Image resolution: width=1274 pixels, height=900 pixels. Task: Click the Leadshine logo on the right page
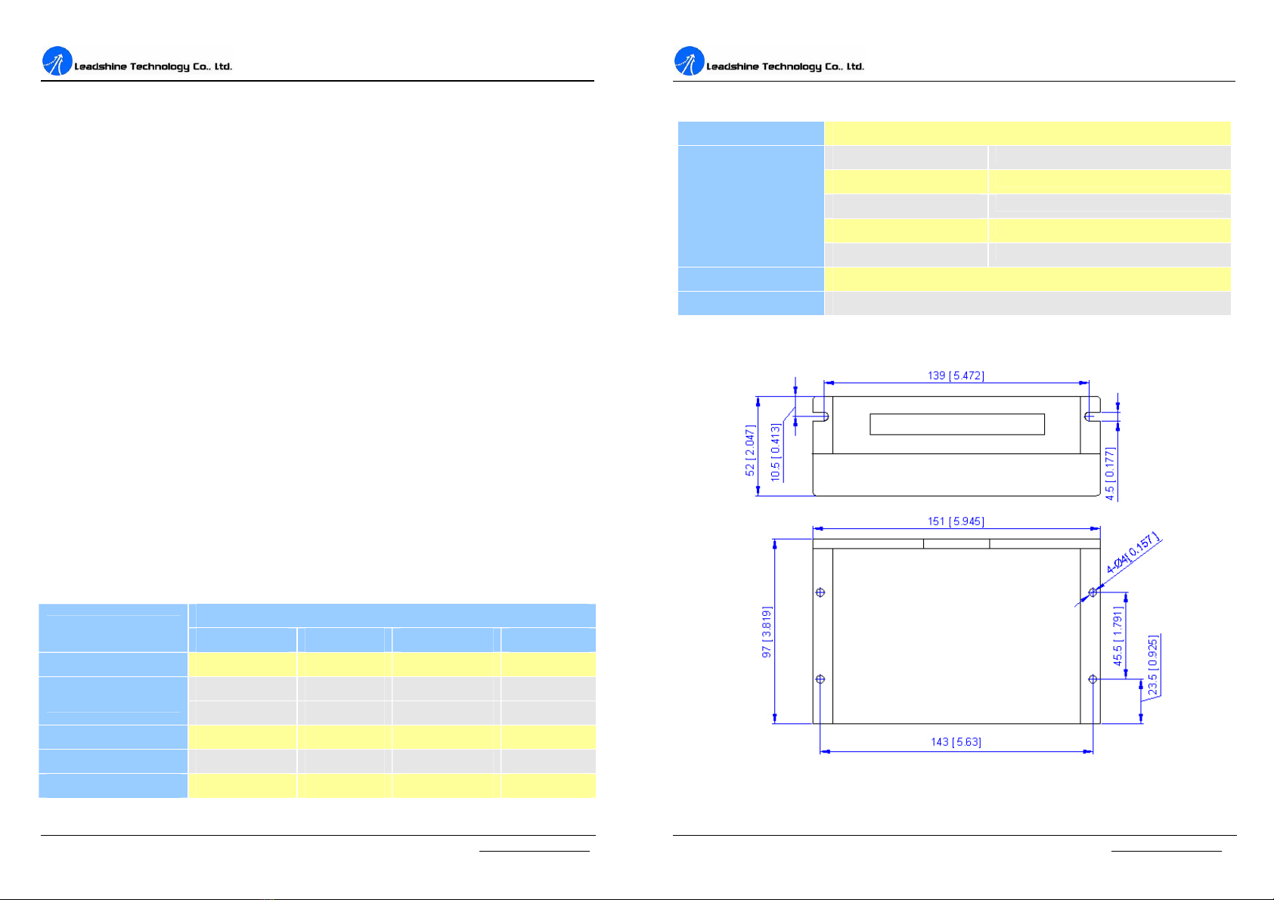point(689,61)
